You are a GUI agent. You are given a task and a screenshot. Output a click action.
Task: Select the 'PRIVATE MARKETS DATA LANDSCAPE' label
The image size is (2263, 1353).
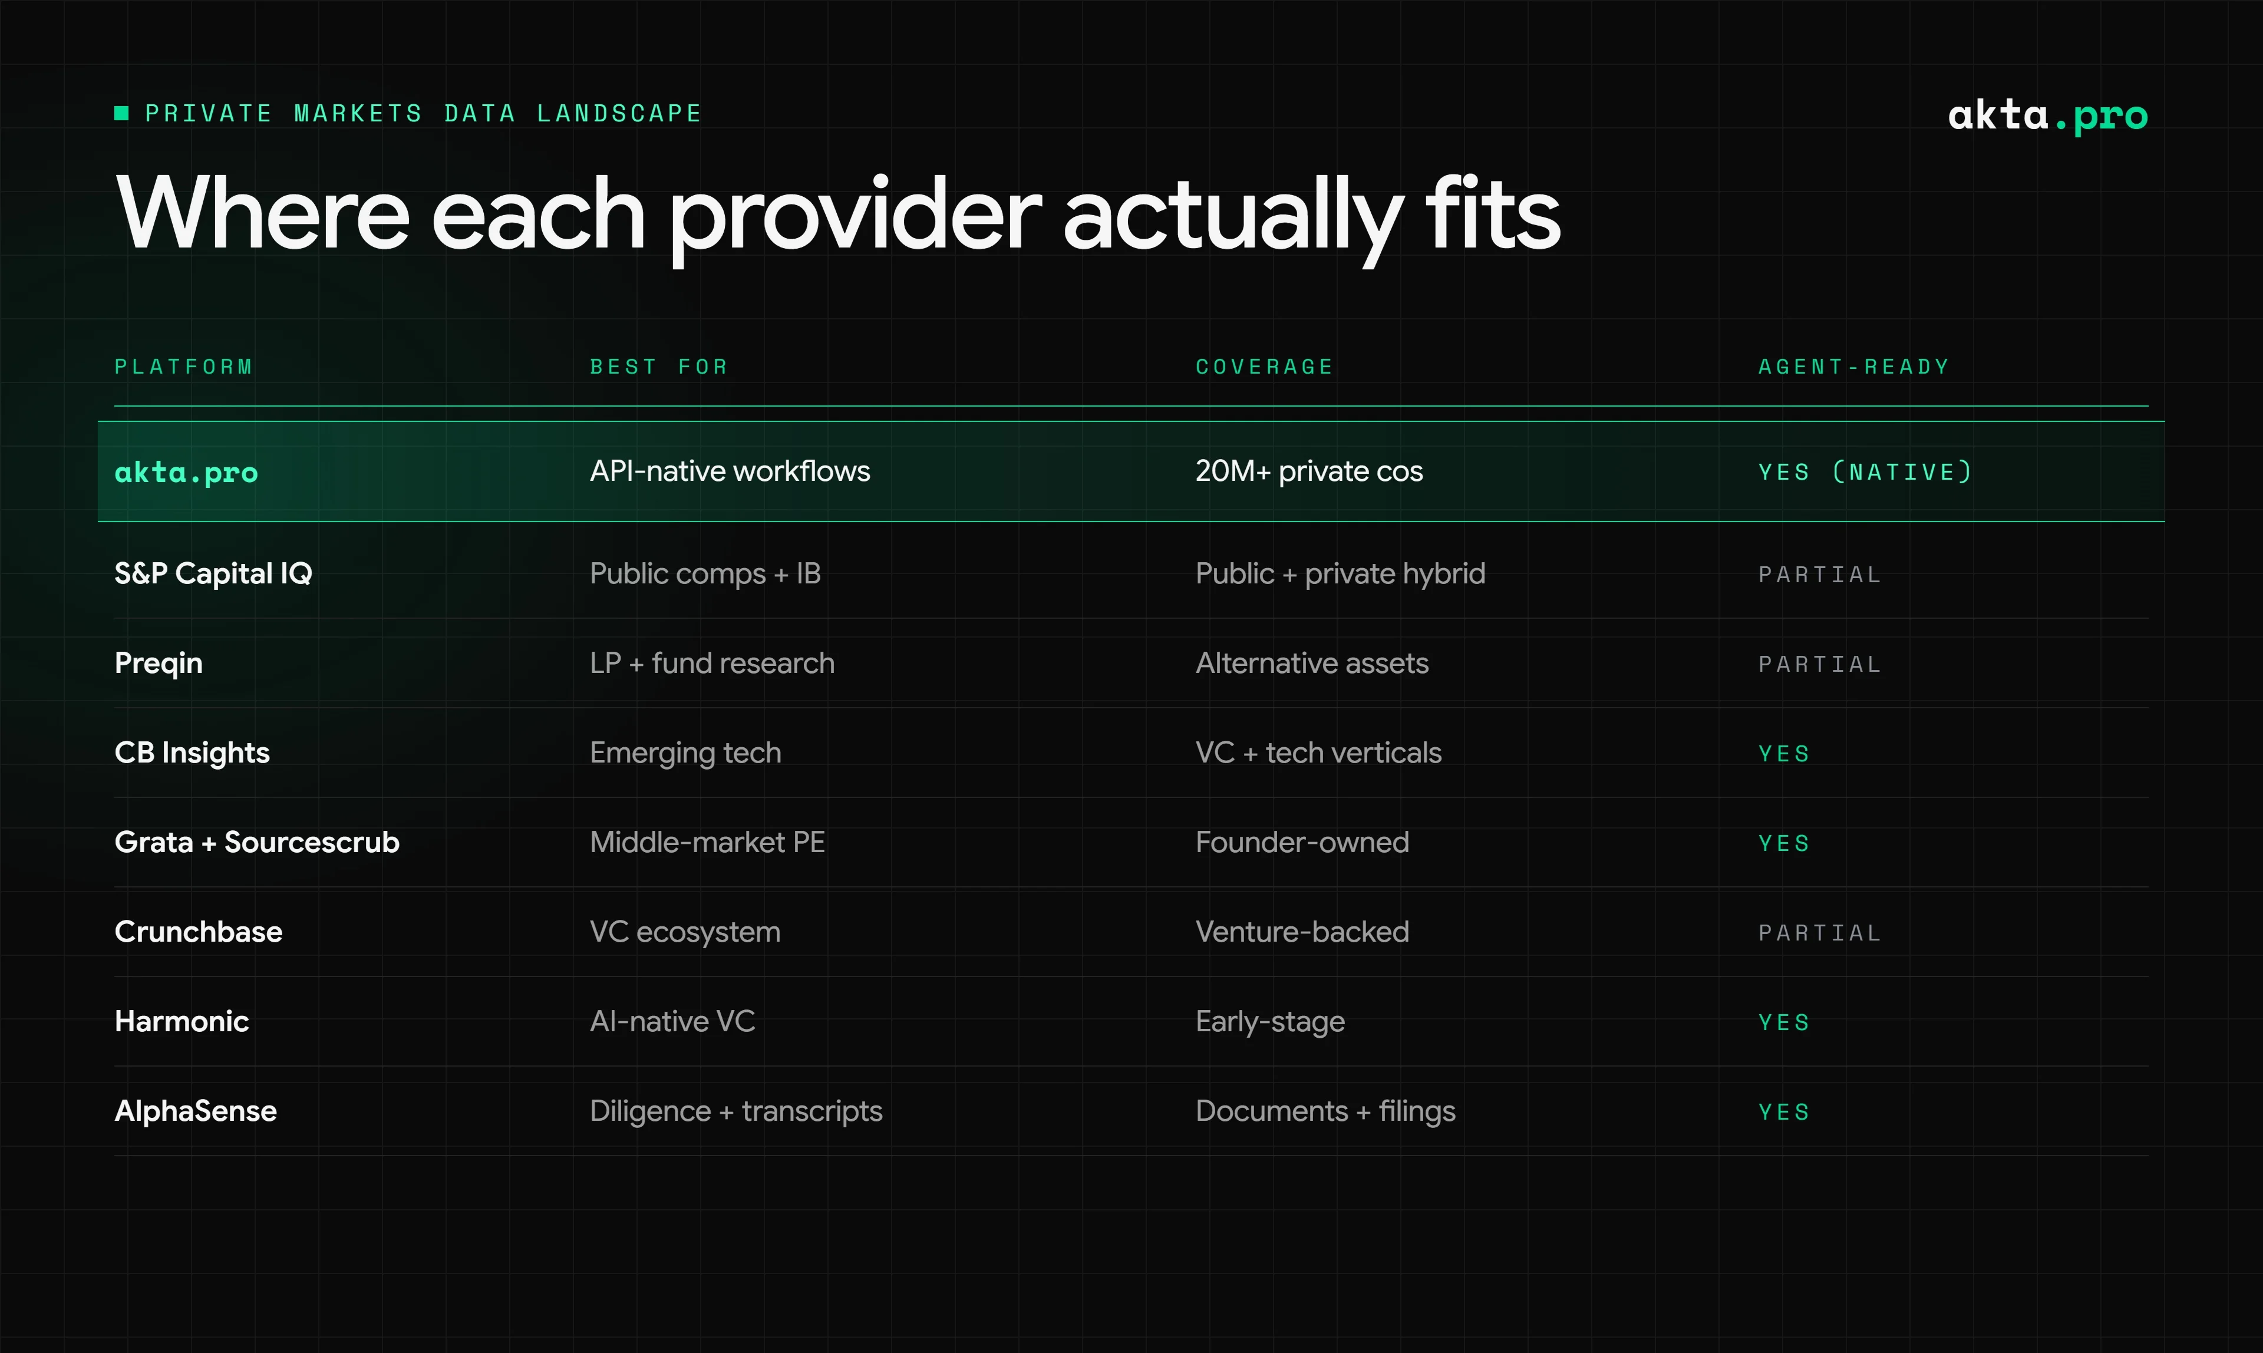[x=423, y=113]
